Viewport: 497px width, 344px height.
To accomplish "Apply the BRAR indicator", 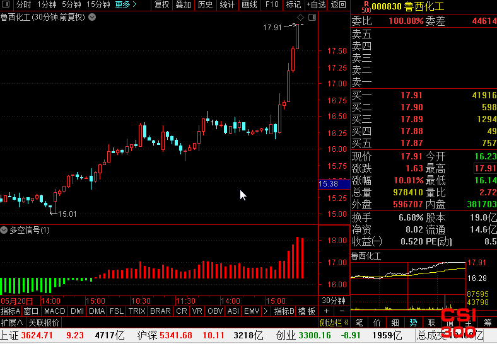I will tap(160, 311).
